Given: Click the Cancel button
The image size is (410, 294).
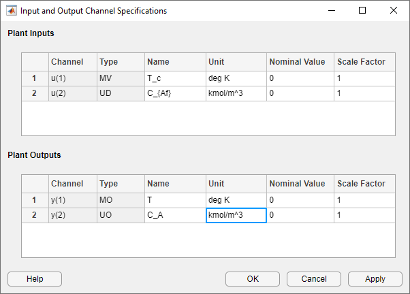Looking at the screenshot, I should tap(314, 279).
